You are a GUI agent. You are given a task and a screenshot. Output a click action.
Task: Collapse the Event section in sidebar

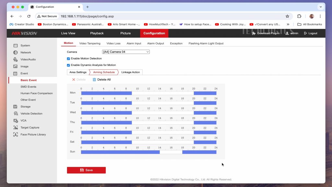tap(24, 73)
